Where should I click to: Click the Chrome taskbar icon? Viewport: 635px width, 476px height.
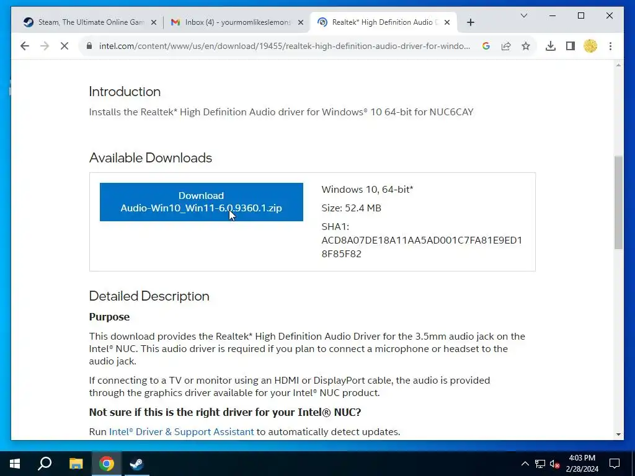click(106, 464)
